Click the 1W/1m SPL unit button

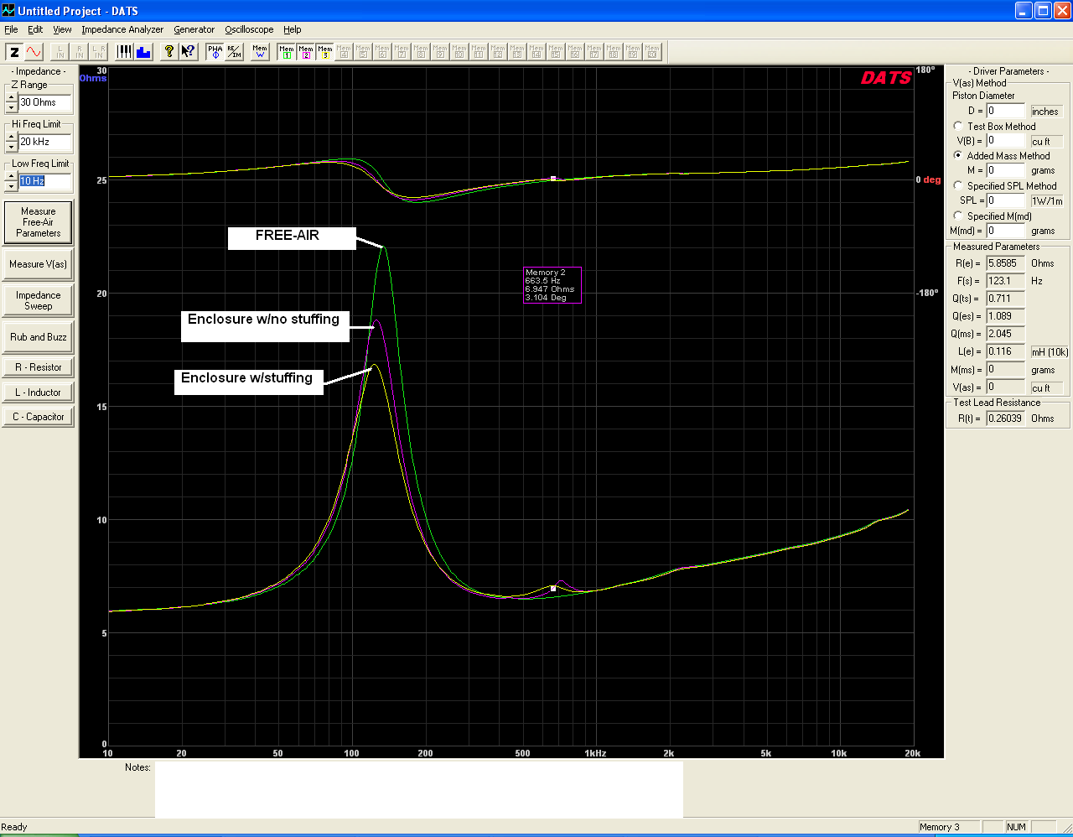(x=1047, y=200)
